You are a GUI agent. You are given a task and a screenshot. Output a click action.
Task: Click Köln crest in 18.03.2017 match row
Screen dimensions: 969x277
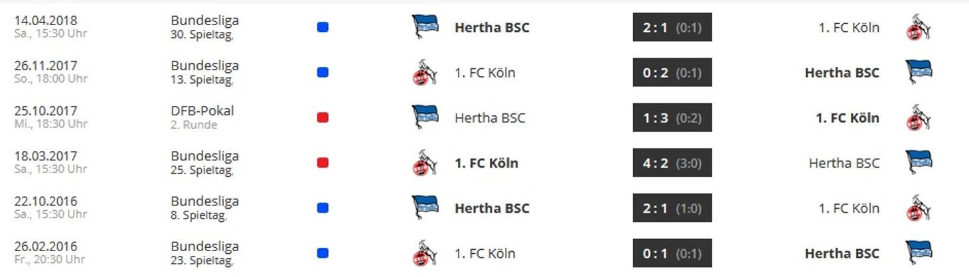425,162
